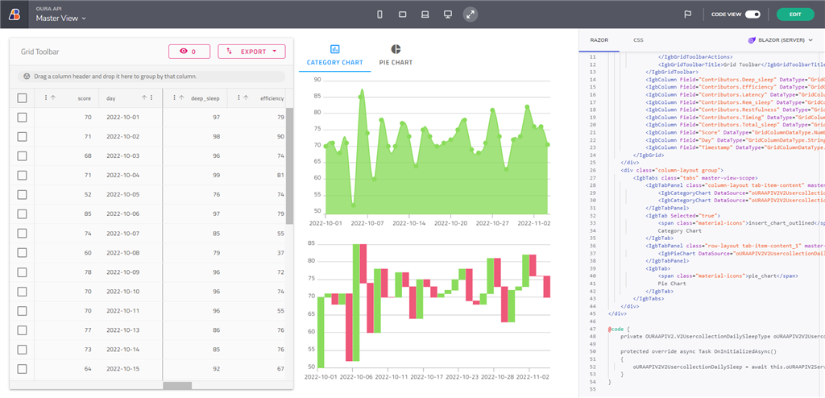The width and height of the screenshot is (825, 398).
Task: Click sort arrow in the score column header
Action: pyautogui.click(x=52, y=98)
